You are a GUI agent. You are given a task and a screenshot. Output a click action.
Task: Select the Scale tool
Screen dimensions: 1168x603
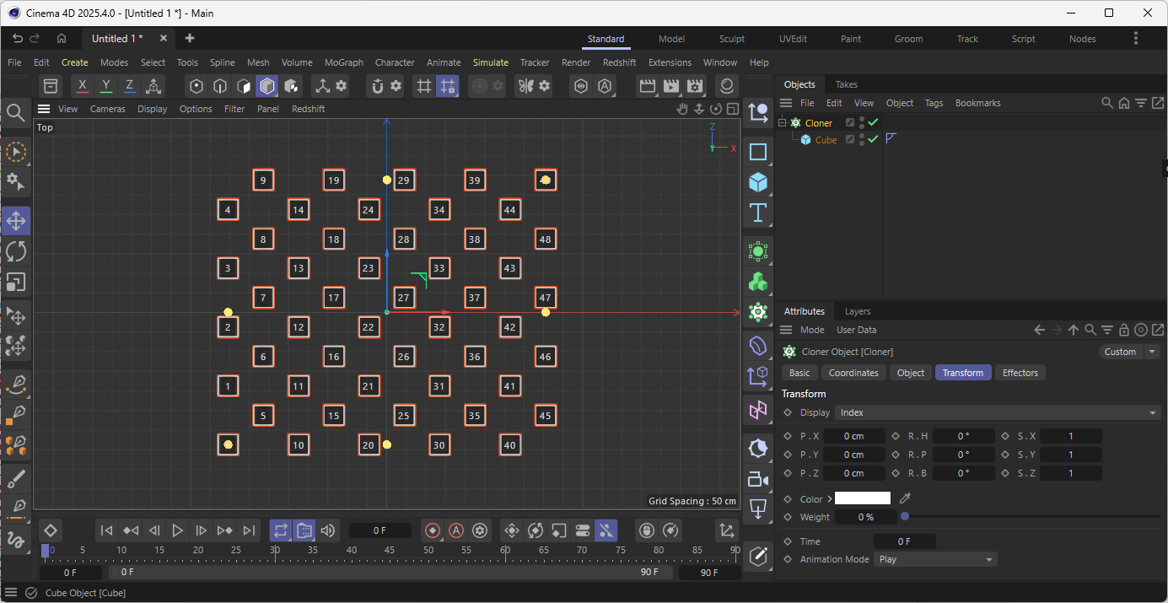pos(17,282)
